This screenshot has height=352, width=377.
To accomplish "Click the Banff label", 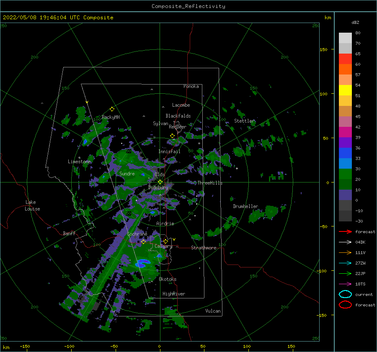I will coord(69,233).
